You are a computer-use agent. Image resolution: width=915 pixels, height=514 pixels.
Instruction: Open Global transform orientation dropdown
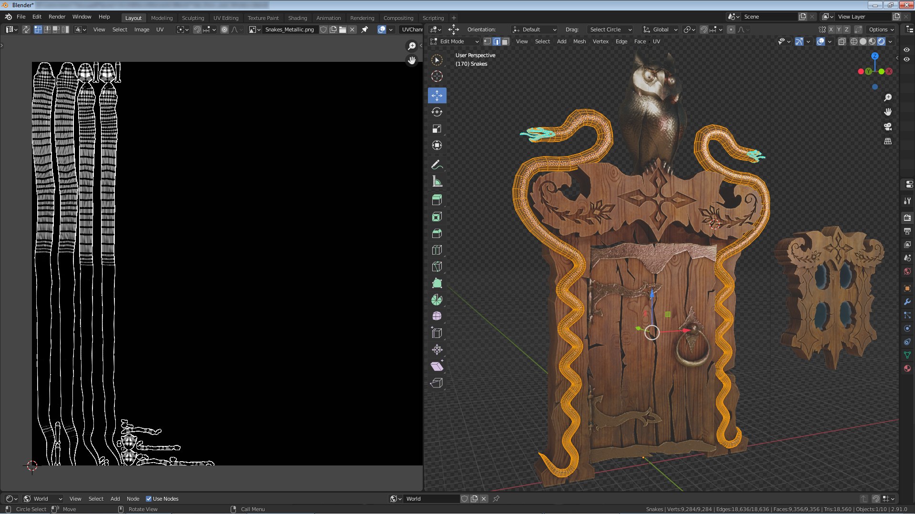point(660,30)
